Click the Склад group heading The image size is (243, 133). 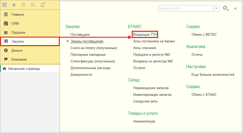(x=134, y=80)
